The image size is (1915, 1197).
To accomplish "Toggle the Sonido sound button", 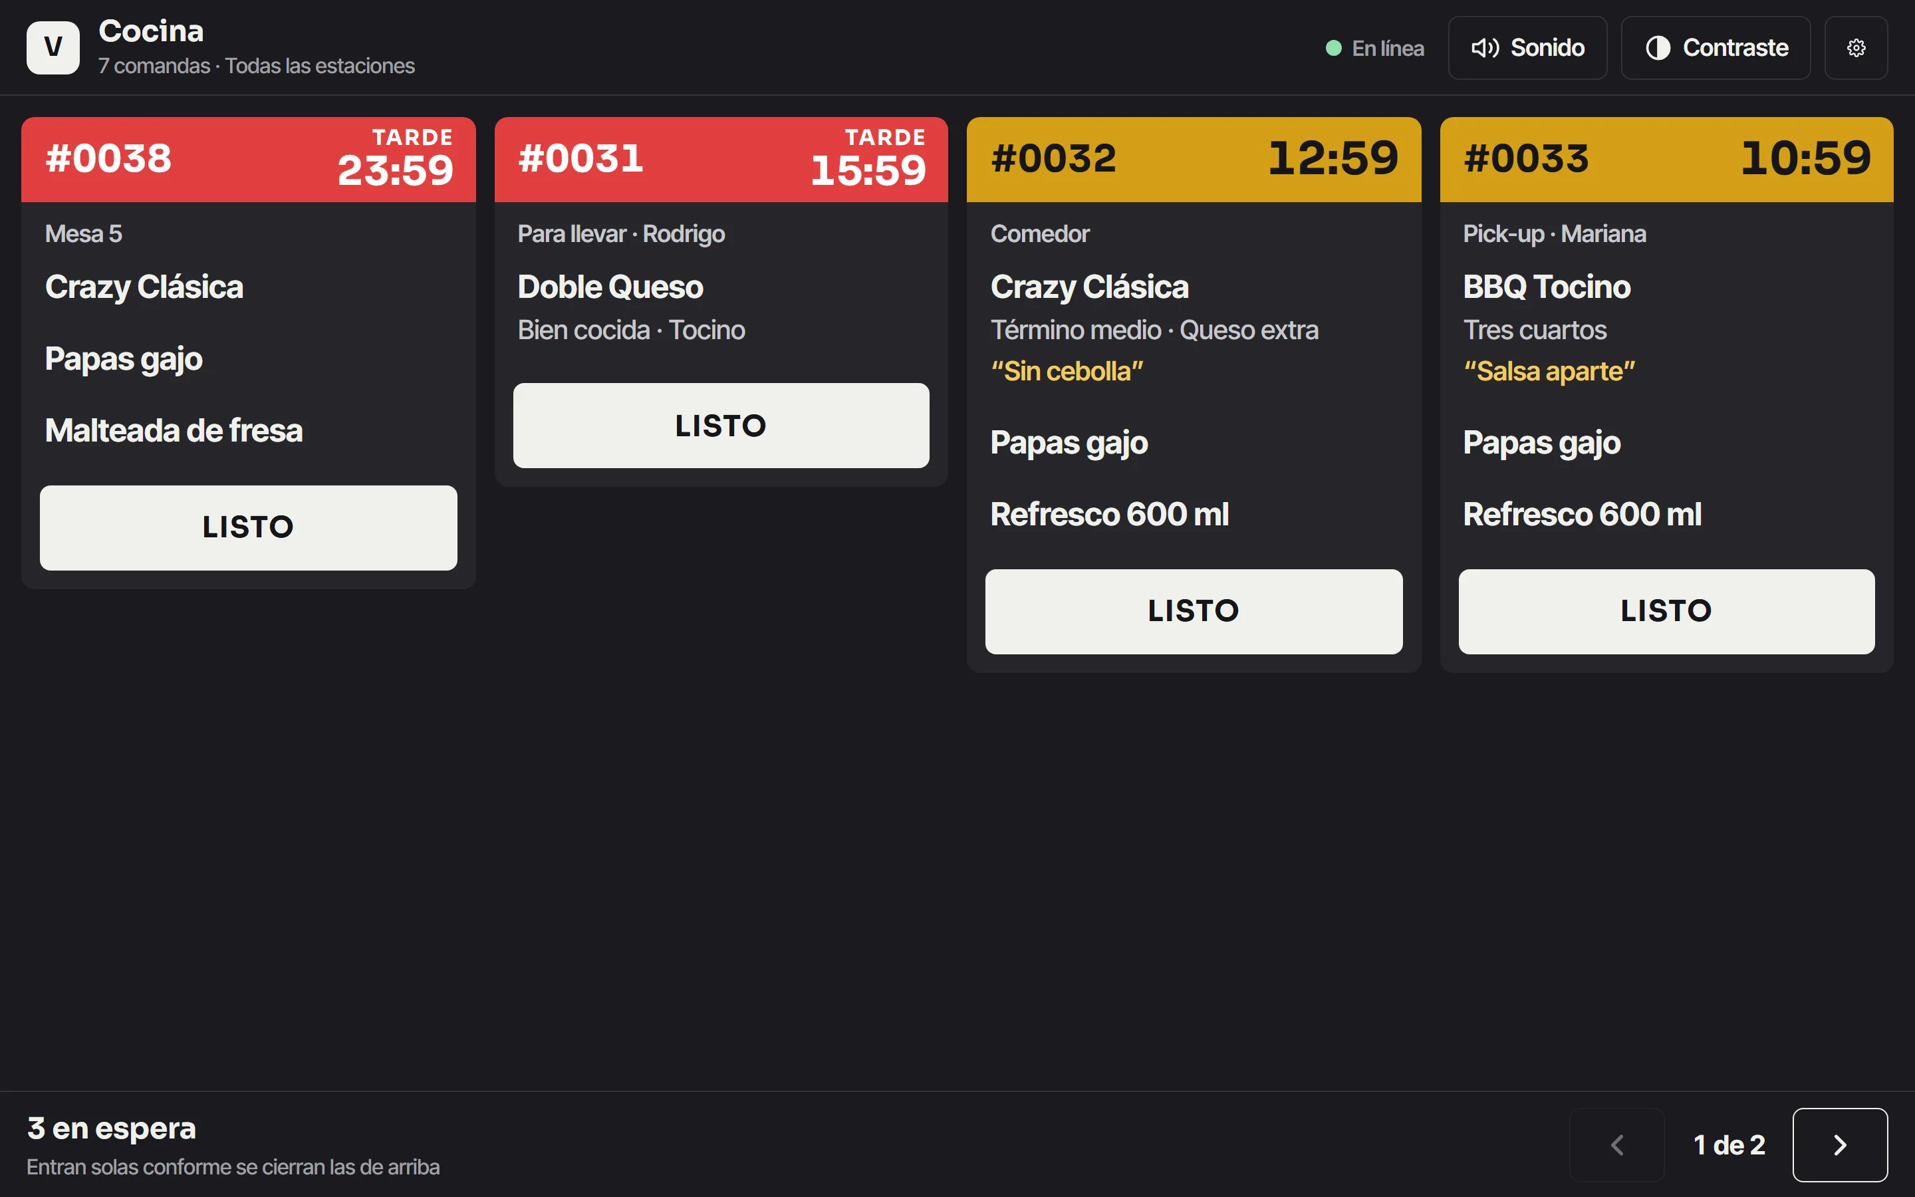I will coord(1527,47).
